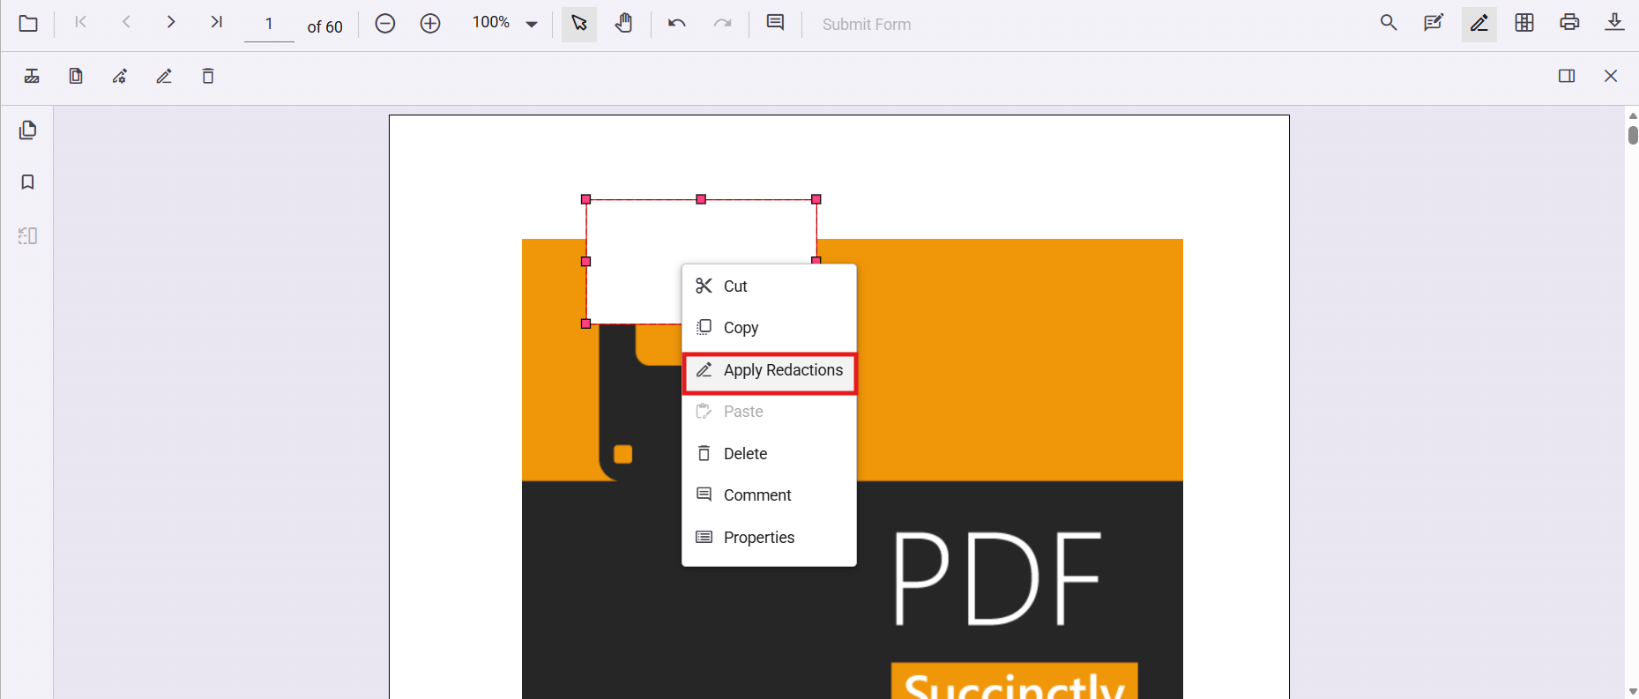Image resolution: width=1639 pixels, height=699 pixels.
Task: Click the large 'PDF' cover title
Action: 997,578
